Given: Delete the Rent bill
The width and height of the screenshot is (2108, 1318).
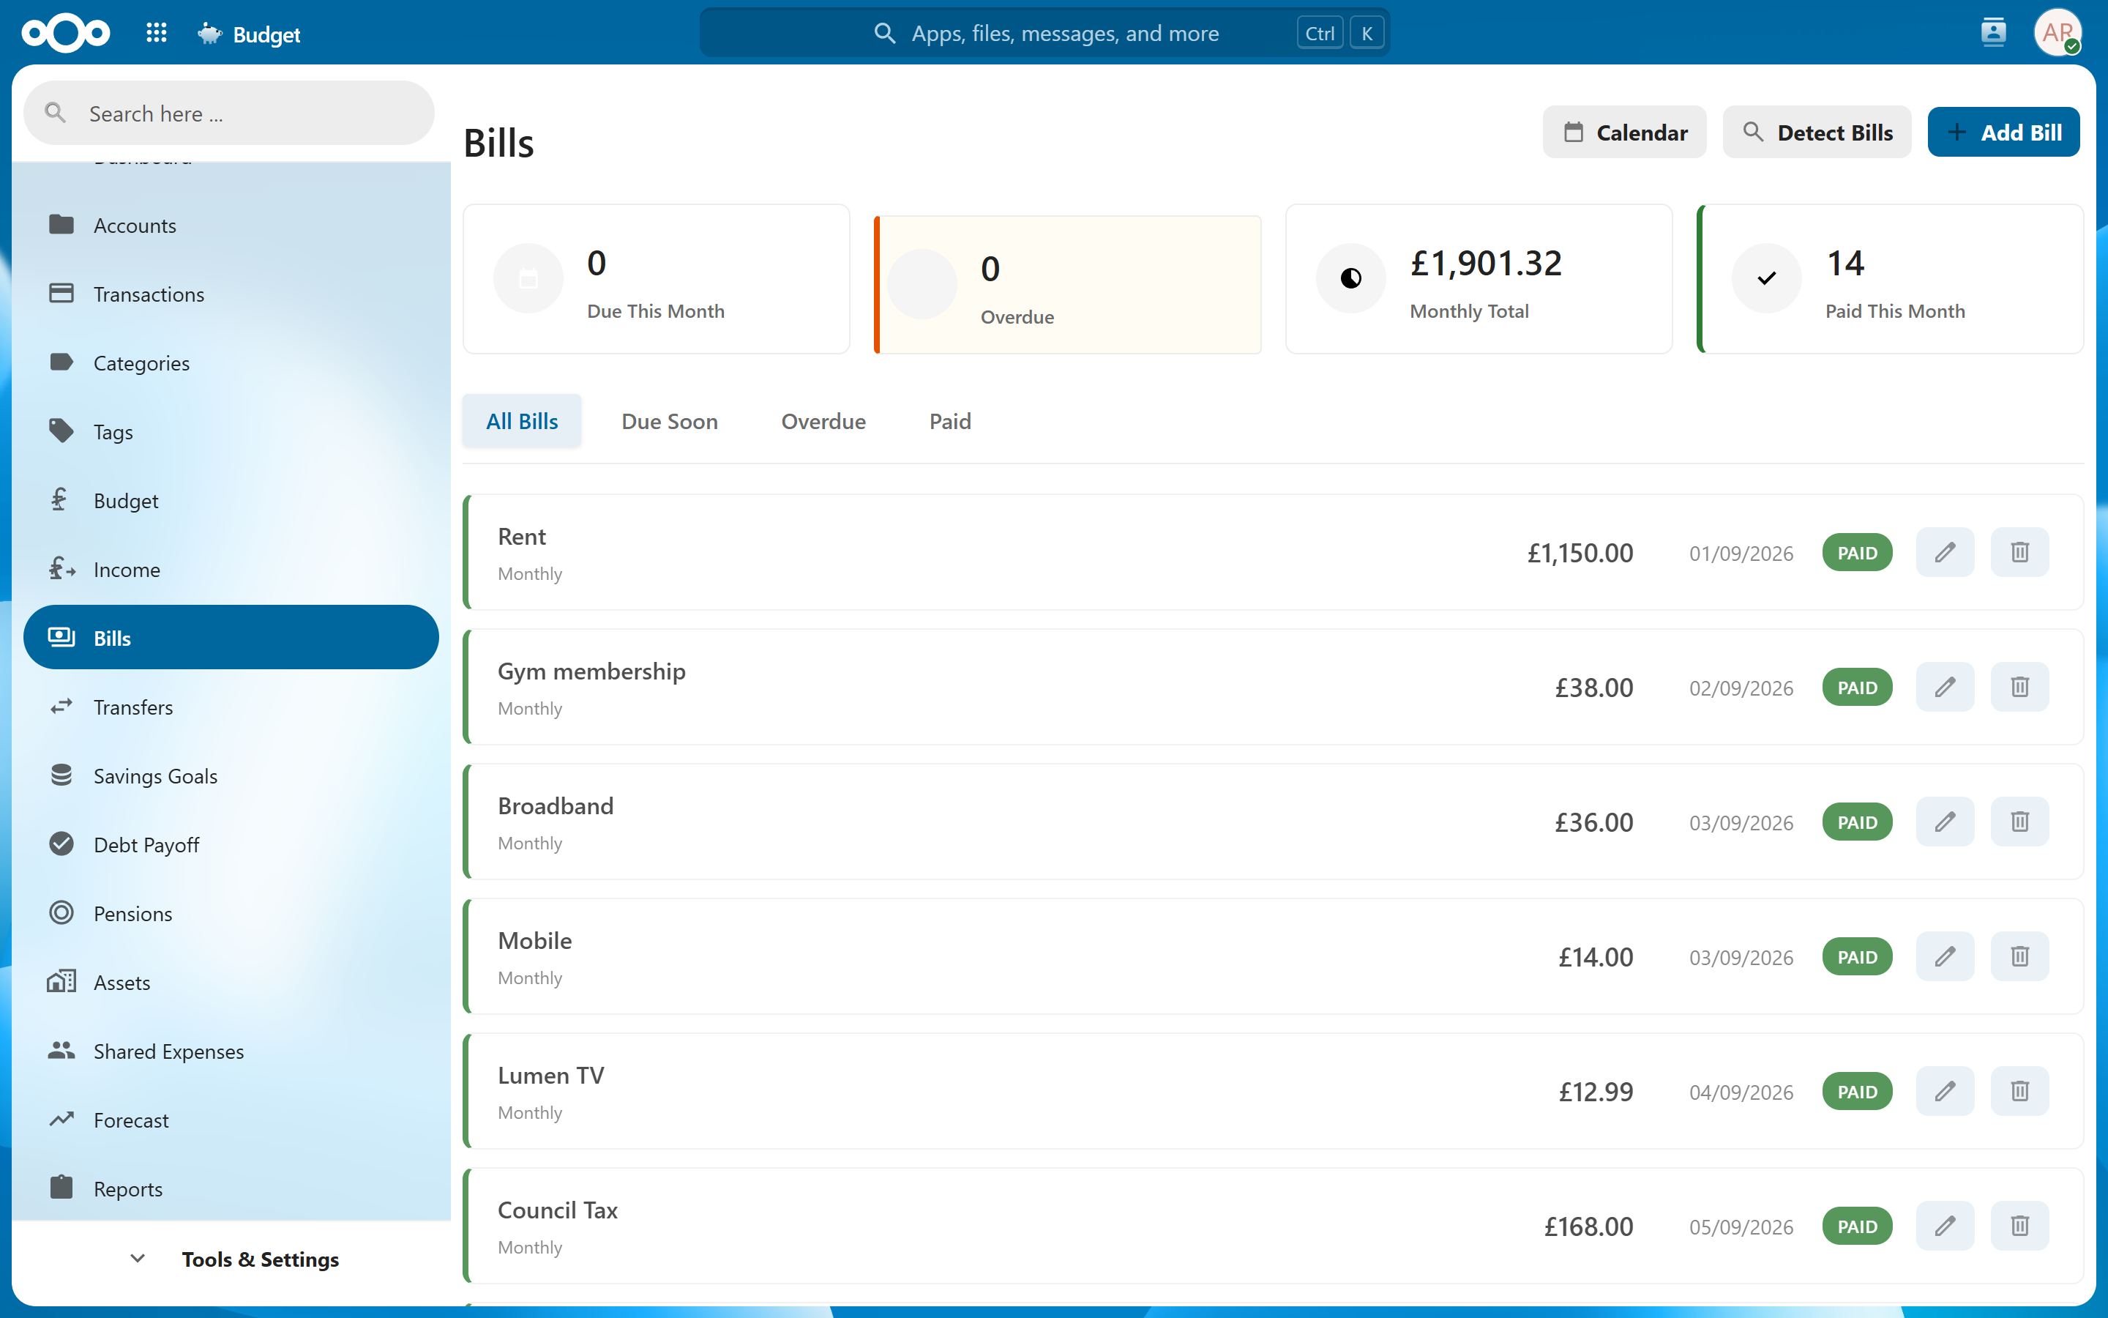Looking at the screenshot, I should point(2020,553).
